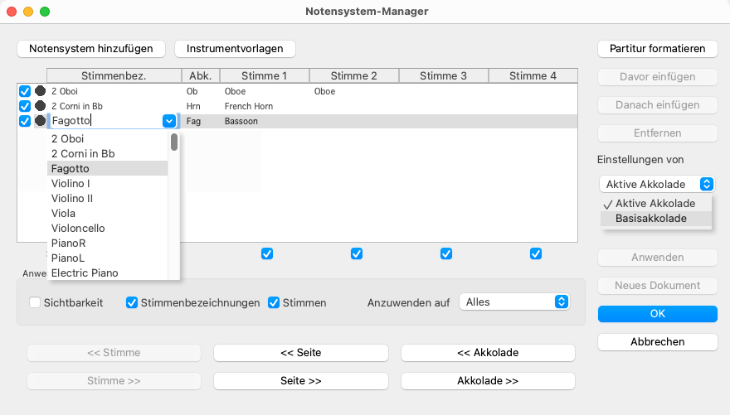Click the round icon beside Fagotto row
Image resolution: width=730 pixels, height=415 pixels.
tap(40, 121)
